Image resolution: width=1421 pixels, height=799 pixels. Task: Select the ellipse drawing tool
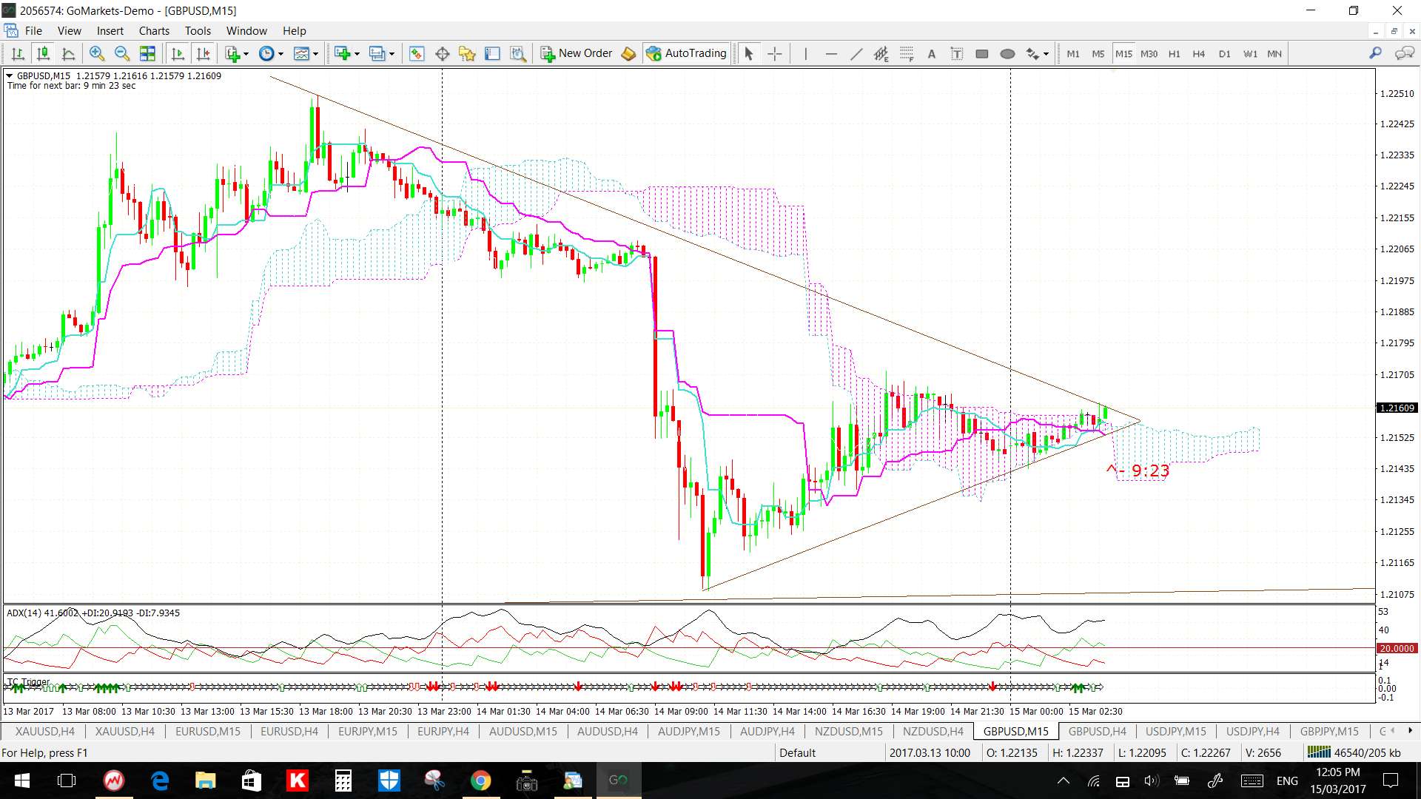[x=1007, y=53]
